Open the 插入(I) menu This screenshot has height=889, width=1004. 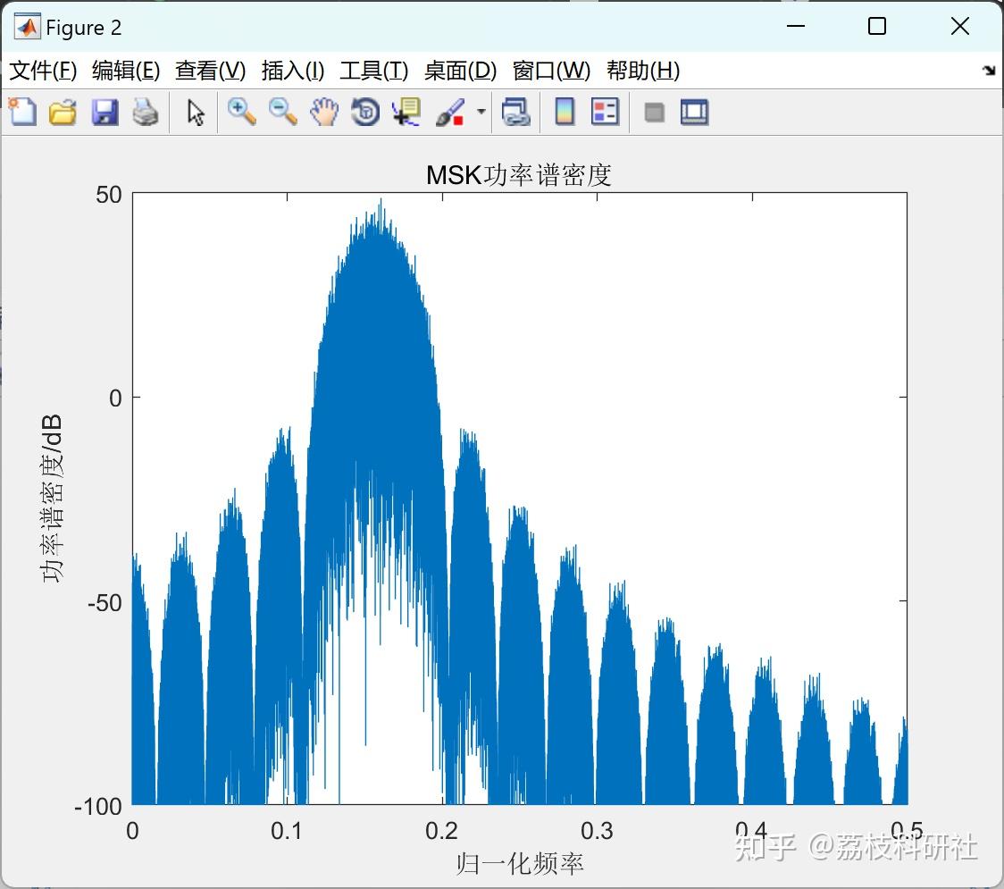pos(292,71)
